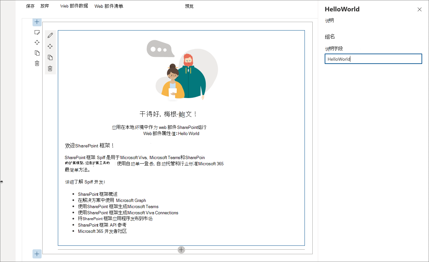
Task: Click 预览 in the top toolbar
Action: click(x=189, y=6)
